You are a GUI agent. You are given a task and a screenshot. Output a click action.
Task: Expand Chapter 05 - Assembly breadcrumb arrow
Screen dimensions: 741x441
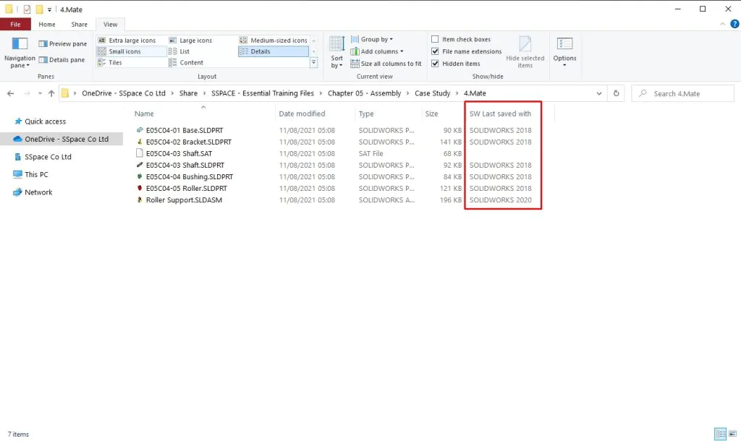coord(407,93)
